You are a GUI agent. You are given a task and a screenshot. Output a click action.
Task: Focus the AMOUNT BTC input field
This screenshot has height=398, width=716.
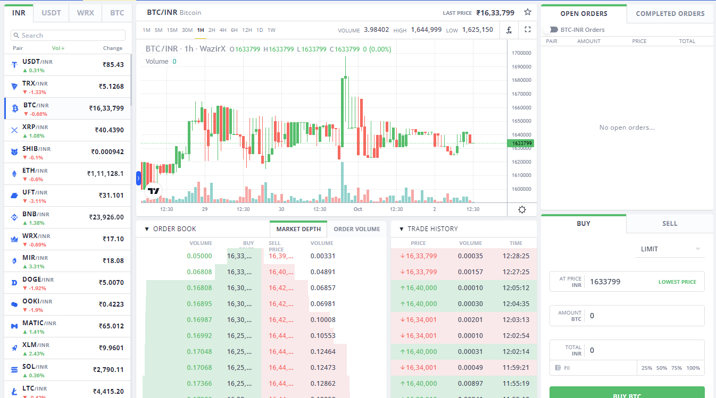pos(627,316)
